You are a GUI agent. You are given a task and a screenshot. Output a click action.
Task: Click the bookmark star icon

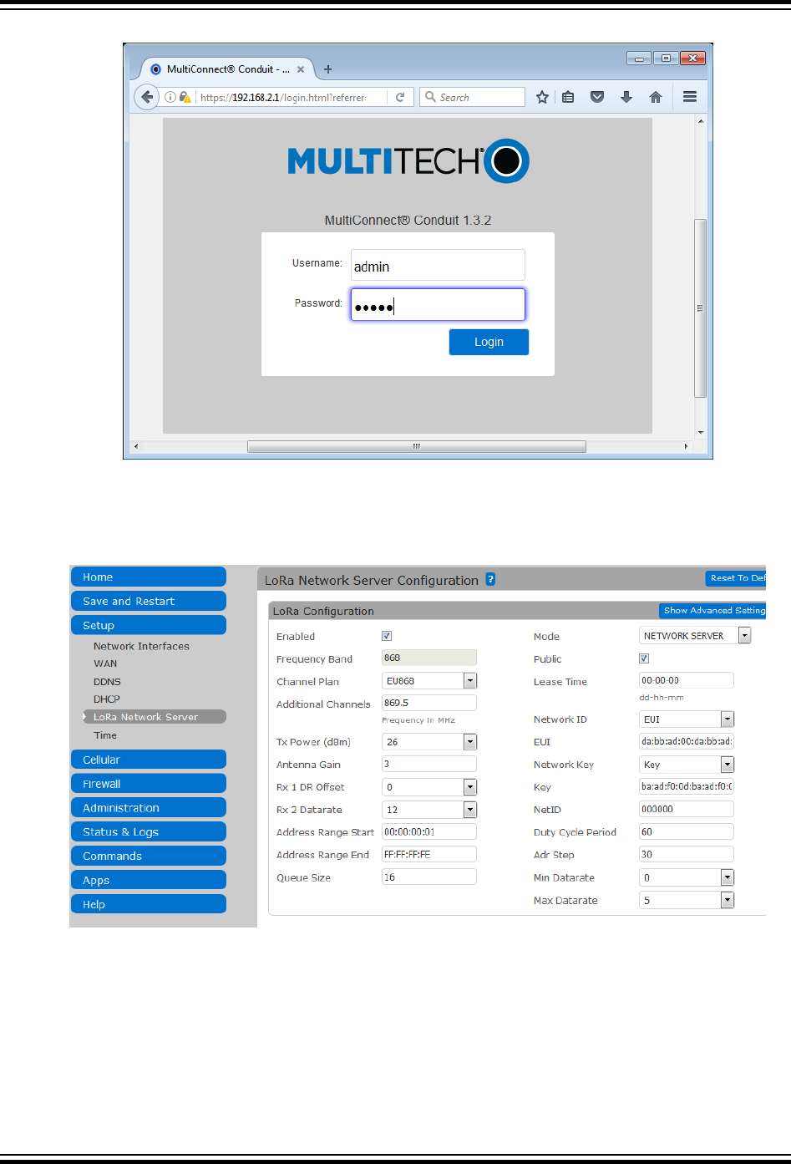[542, 97]
